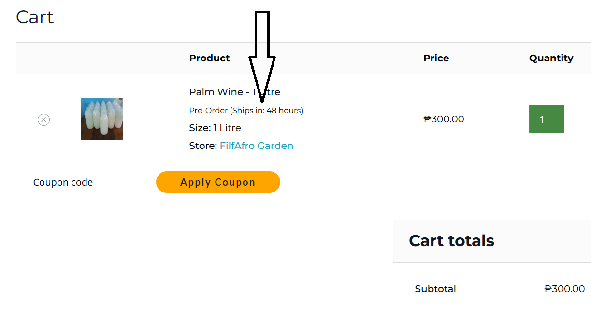This screenshot has width=591, height=310.
Task: Click the Cart totals heading
Action: coord(451,241)
